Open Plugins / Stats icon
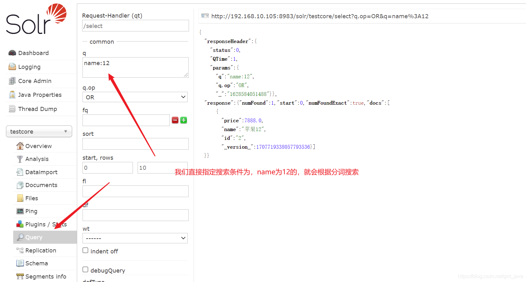 click(x=20, y=224)
